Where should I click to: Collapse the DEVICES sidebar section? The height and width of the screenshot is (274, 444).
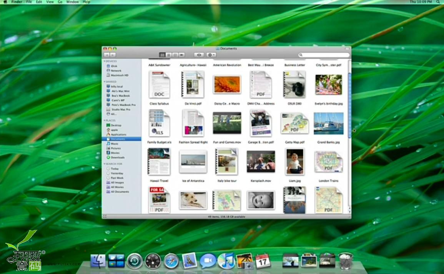point(105,61)
